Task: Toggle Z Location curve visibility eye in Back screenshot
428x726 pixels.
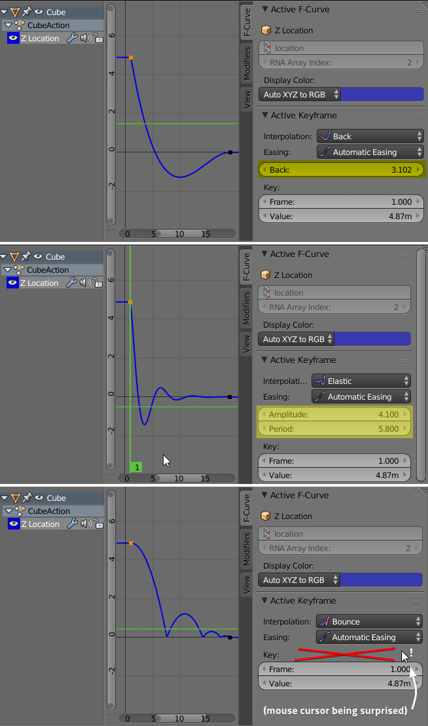Action: [x=13, y=39]
